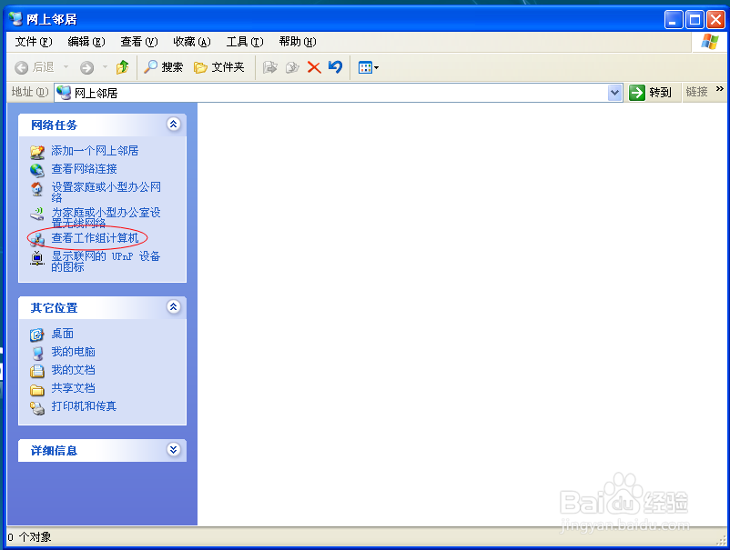Click the title bar network neighborhood icon
This screenshot has width=730, height=550.
coord(15,18)
